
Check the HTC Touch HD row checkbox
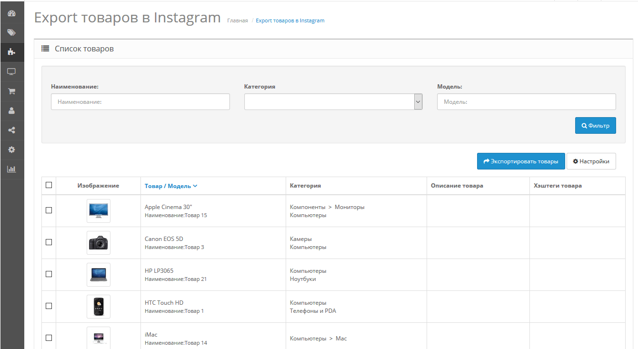tap(49, 306)
